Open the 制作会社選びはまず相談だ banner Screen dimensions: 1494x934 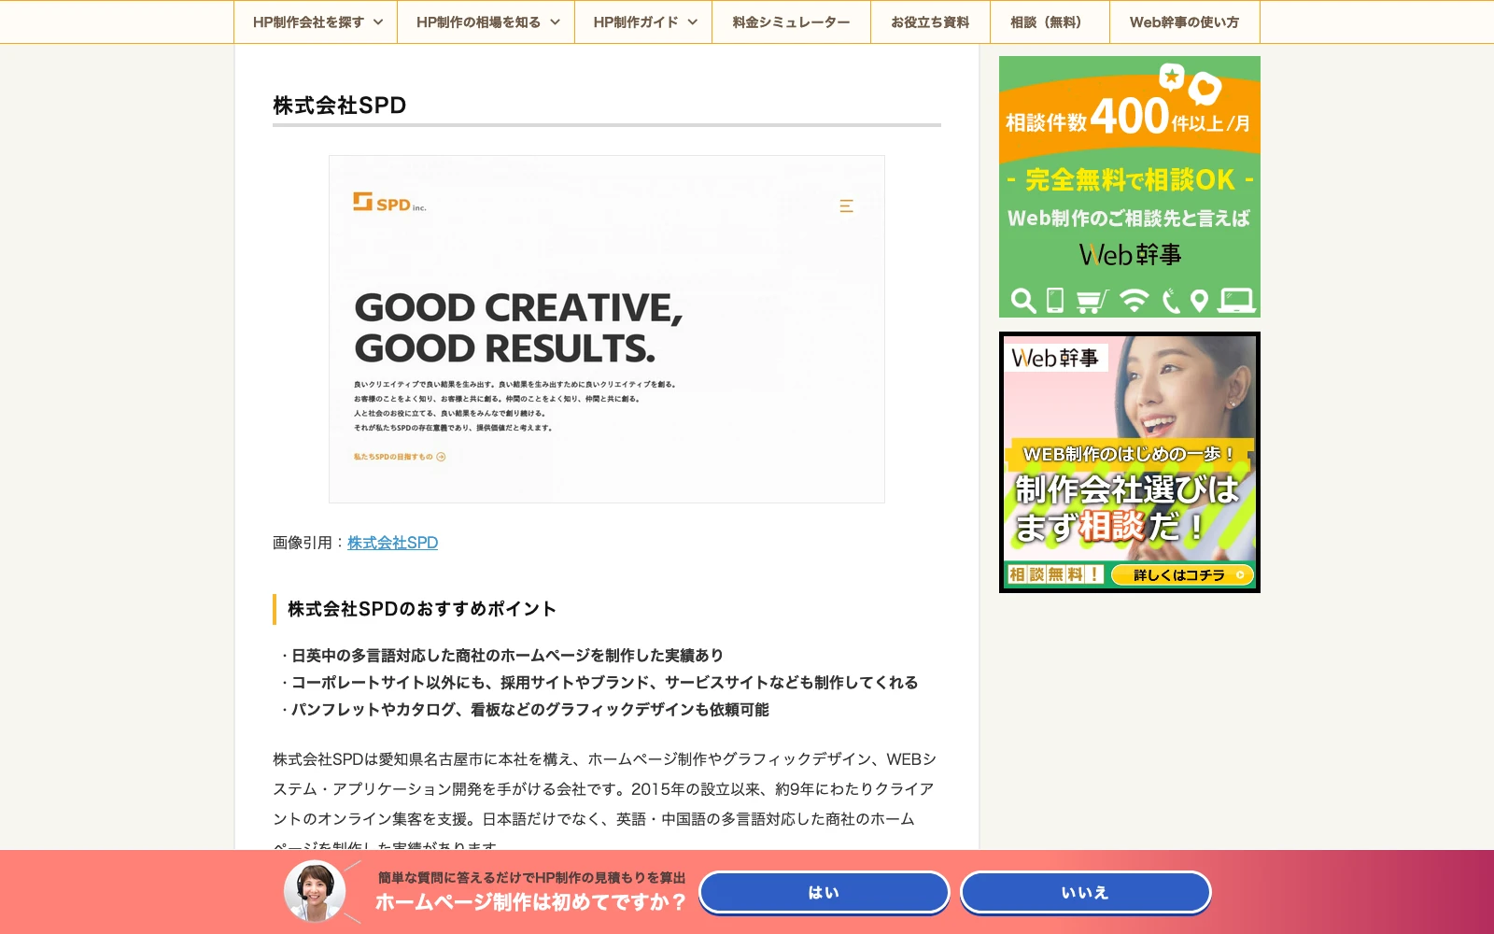(x=1130, y=462)
